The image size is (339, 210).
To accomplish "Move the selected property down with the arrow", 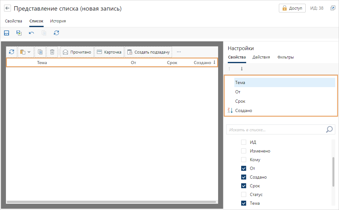I will pyautogui.click(x=241, y=69).
